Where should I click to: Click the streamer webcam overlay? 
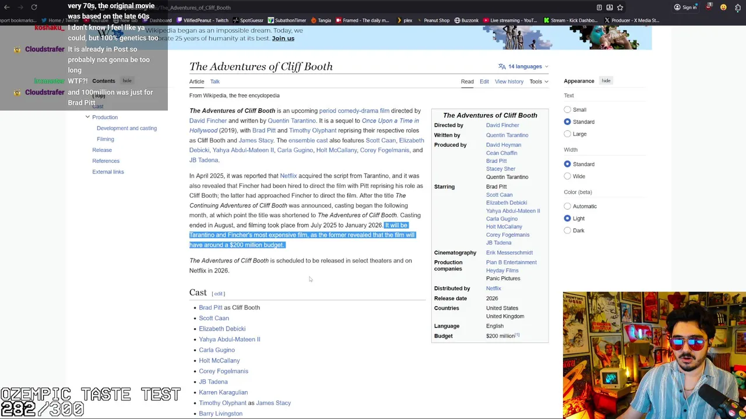(654, 355)
